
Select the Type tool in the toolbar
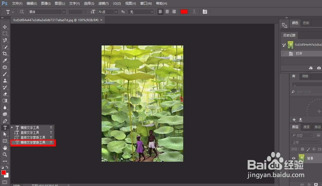[5, 127]
